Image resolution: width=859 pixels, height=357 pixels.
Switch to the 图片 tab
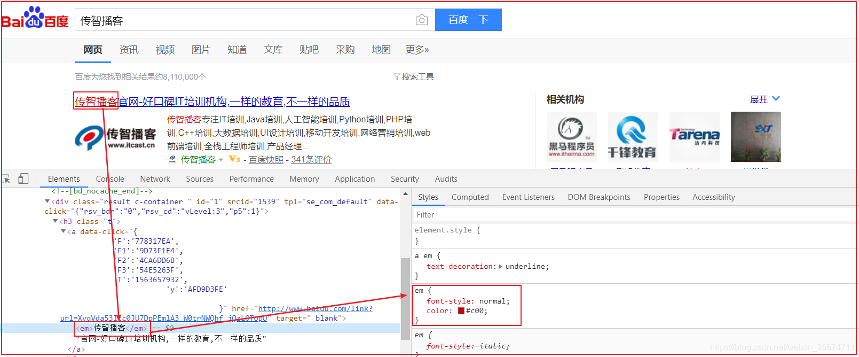coord(201,50)
